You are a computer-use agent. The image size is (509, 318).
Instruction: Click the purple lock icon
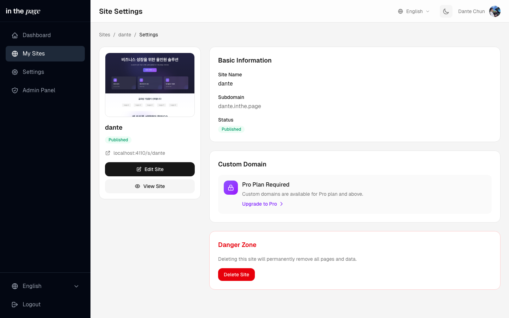tap(231, 188)
